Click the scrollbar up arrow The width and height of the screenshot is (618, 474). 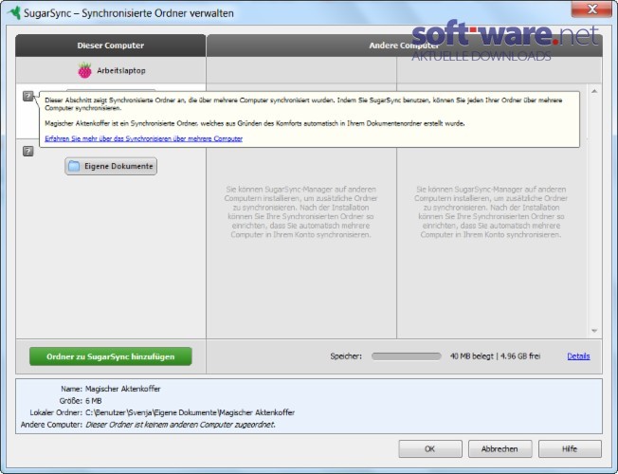click(594, 92)
